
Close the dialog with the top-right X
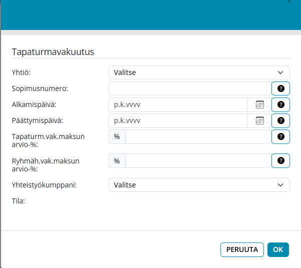(x=289, y=2)
